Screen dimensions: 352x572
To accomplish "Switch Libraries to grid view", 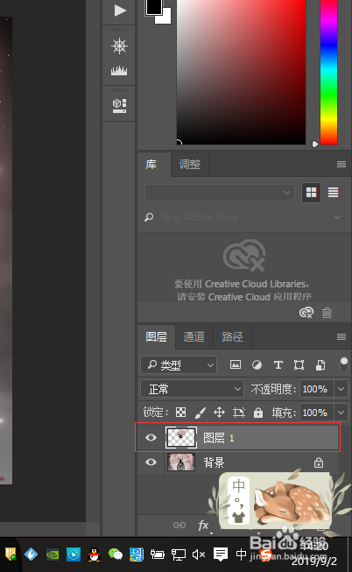I will point(311,192).
